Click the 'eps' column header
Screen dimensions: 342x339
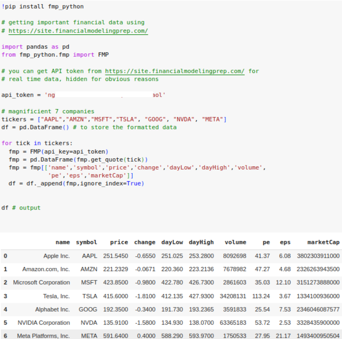tap(285, 242)
